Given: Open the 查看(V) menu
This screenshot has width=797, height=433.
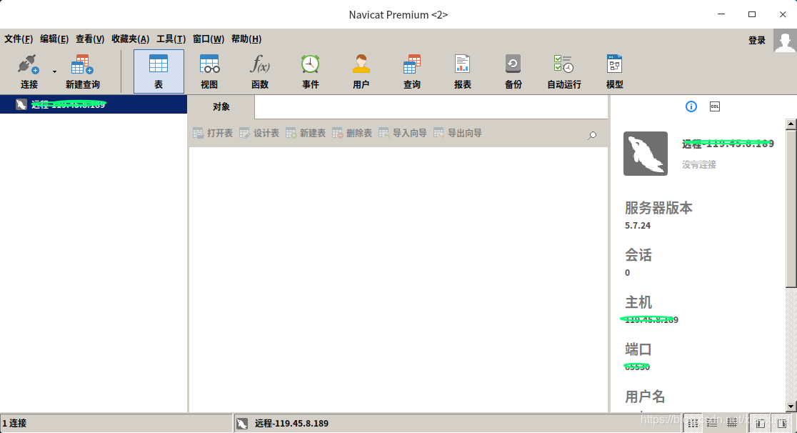Looking at the screenshot, I should click(90, 39).
